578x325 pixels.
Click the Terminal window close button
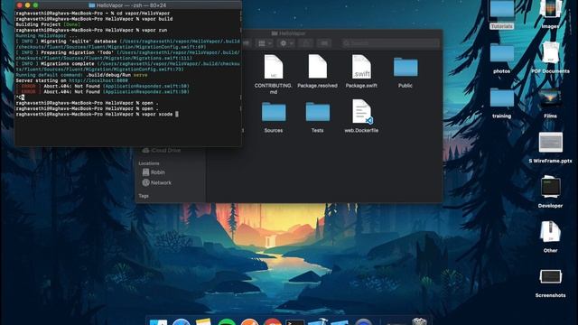(20, 5)
